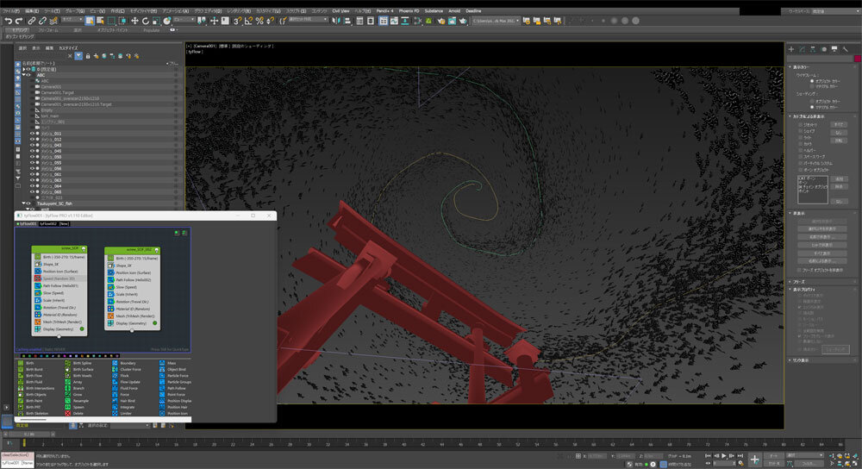
Task: Click the Camera001 item in scene list
Action: point(50,87)
